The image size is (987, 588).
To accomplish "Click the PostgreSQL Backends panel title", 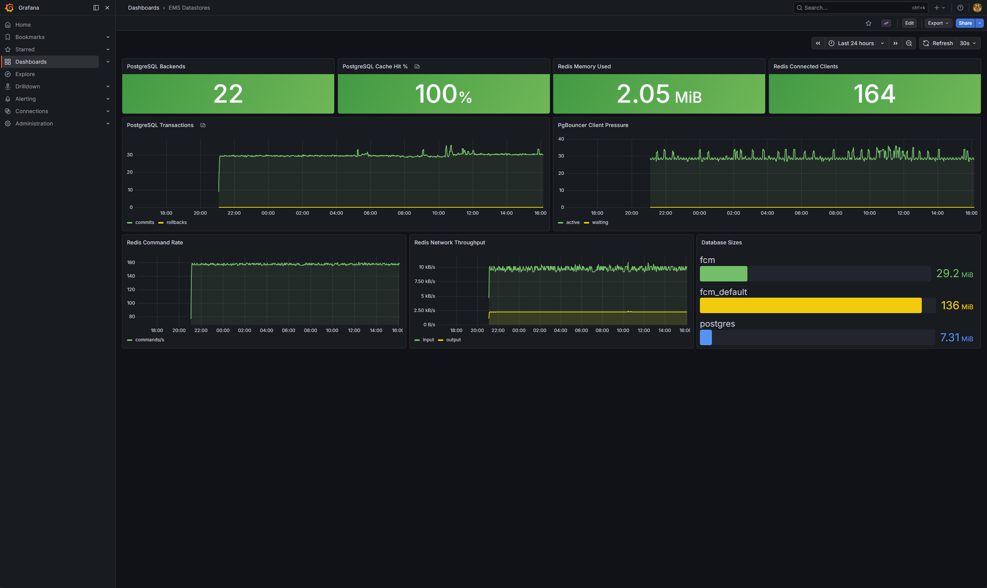I will (156, 66).
